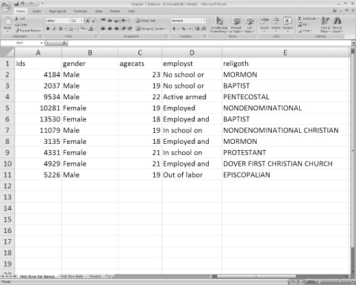
Task: Increase the cell indent
Action: click(129, 29)
